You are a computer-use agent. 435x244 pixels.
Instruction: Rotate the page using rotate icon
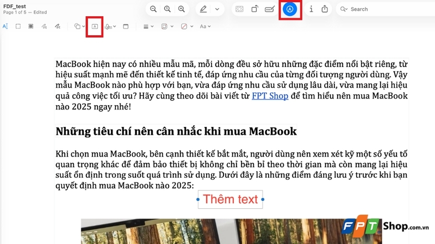coord(254,9)
